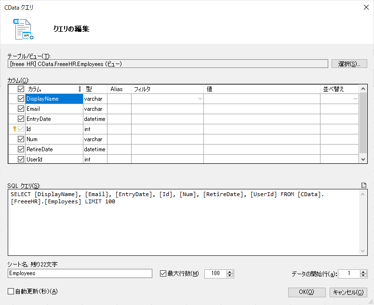This screenshot has height=305, width=374.
Task: Uncheck the Num column checkbox
Action: pos(21,139)
